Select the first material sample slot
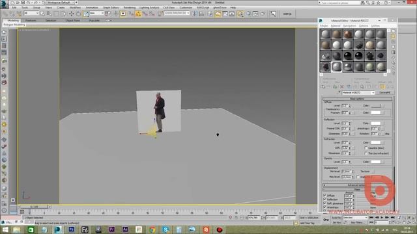The width and height of the screenshot is (417, 234). [x=326, y=34]
